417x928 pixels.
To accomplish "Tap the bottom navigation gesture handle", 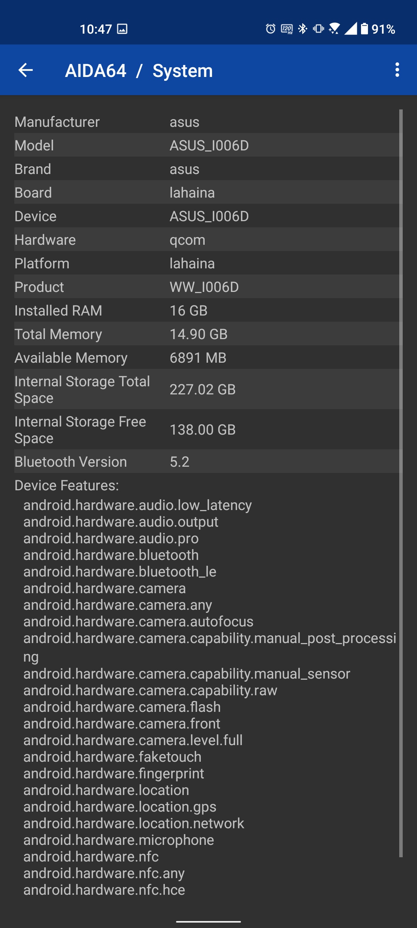I will pyautogui.click(x=208, y=921).
